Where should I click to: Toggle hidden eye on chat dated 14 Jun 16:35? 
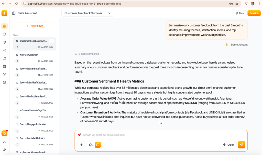[x=17, y=111]
